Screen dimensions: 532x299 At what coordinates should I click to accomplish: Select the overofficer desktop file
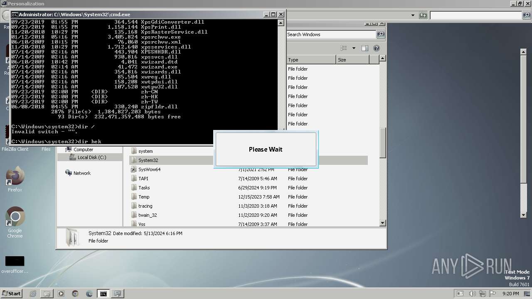point(15,265)
